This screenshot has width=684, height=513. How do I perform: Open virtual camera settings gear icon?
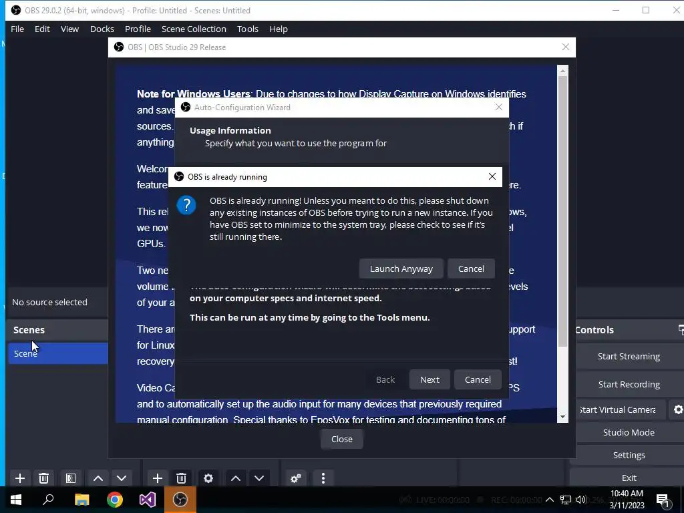678,409
